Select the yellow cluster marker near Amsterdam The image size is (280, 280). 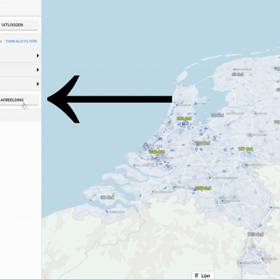pyautogui.click(x=184, y=119)
